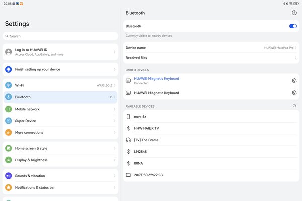The width and height of the screenshot is (302, 201).
Task: Open Log in to HUAWEI ID
Action: point(60,52)
